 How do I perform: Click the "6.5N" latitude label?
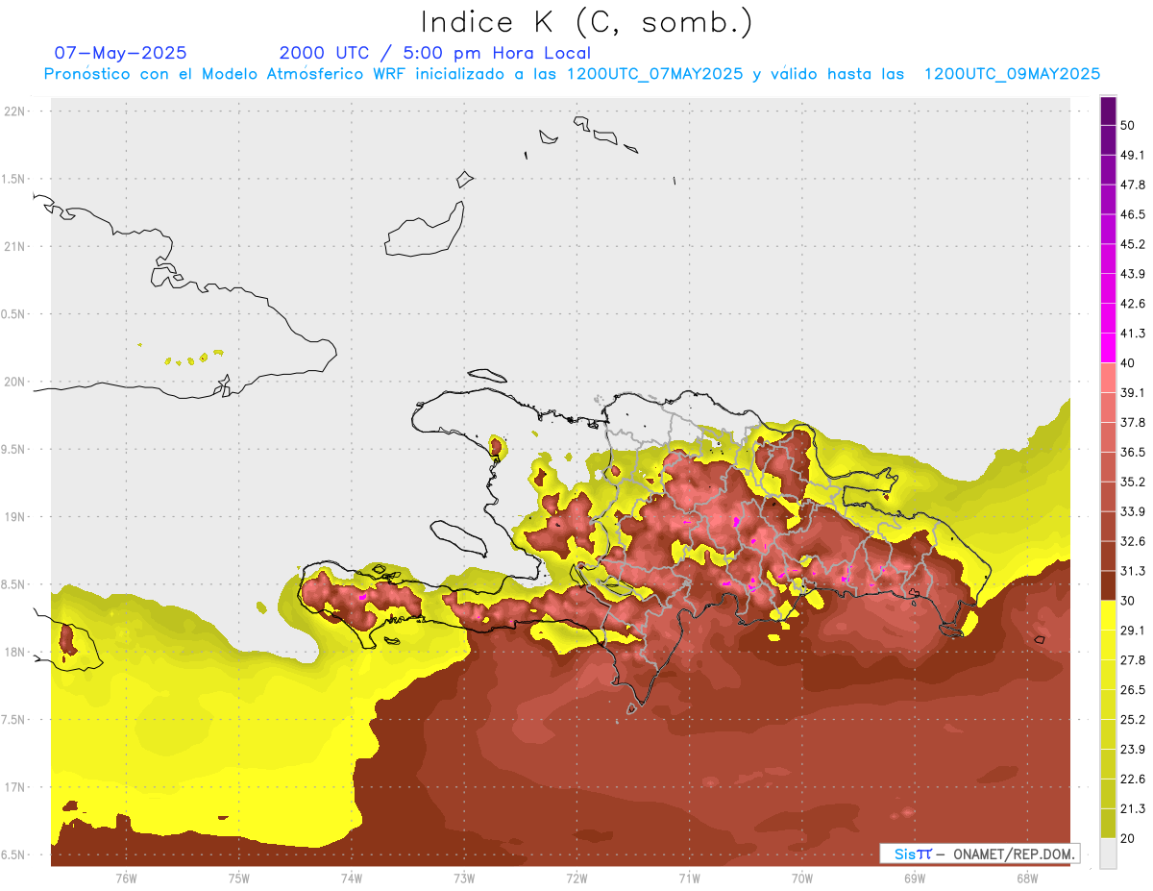14,855
